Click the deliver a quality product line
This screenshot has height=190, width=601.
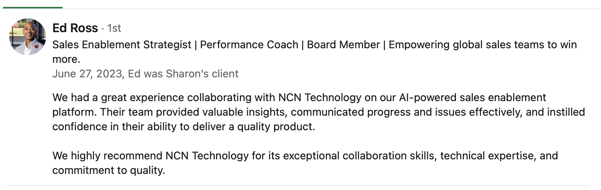click(x=183, y=127)
